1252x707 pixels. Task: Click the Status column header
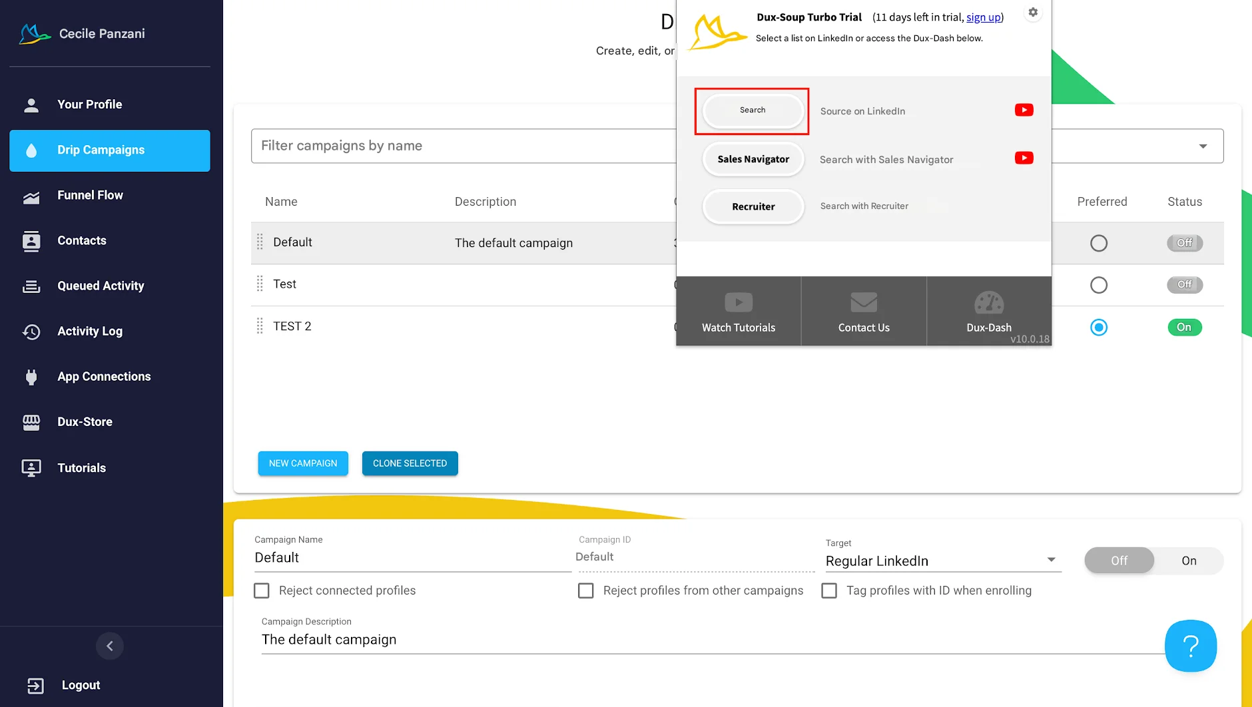coord(1185,202)
